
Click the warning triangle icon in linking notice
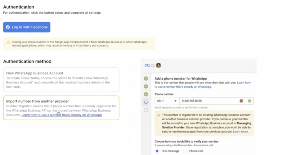(x=8, y=42)
